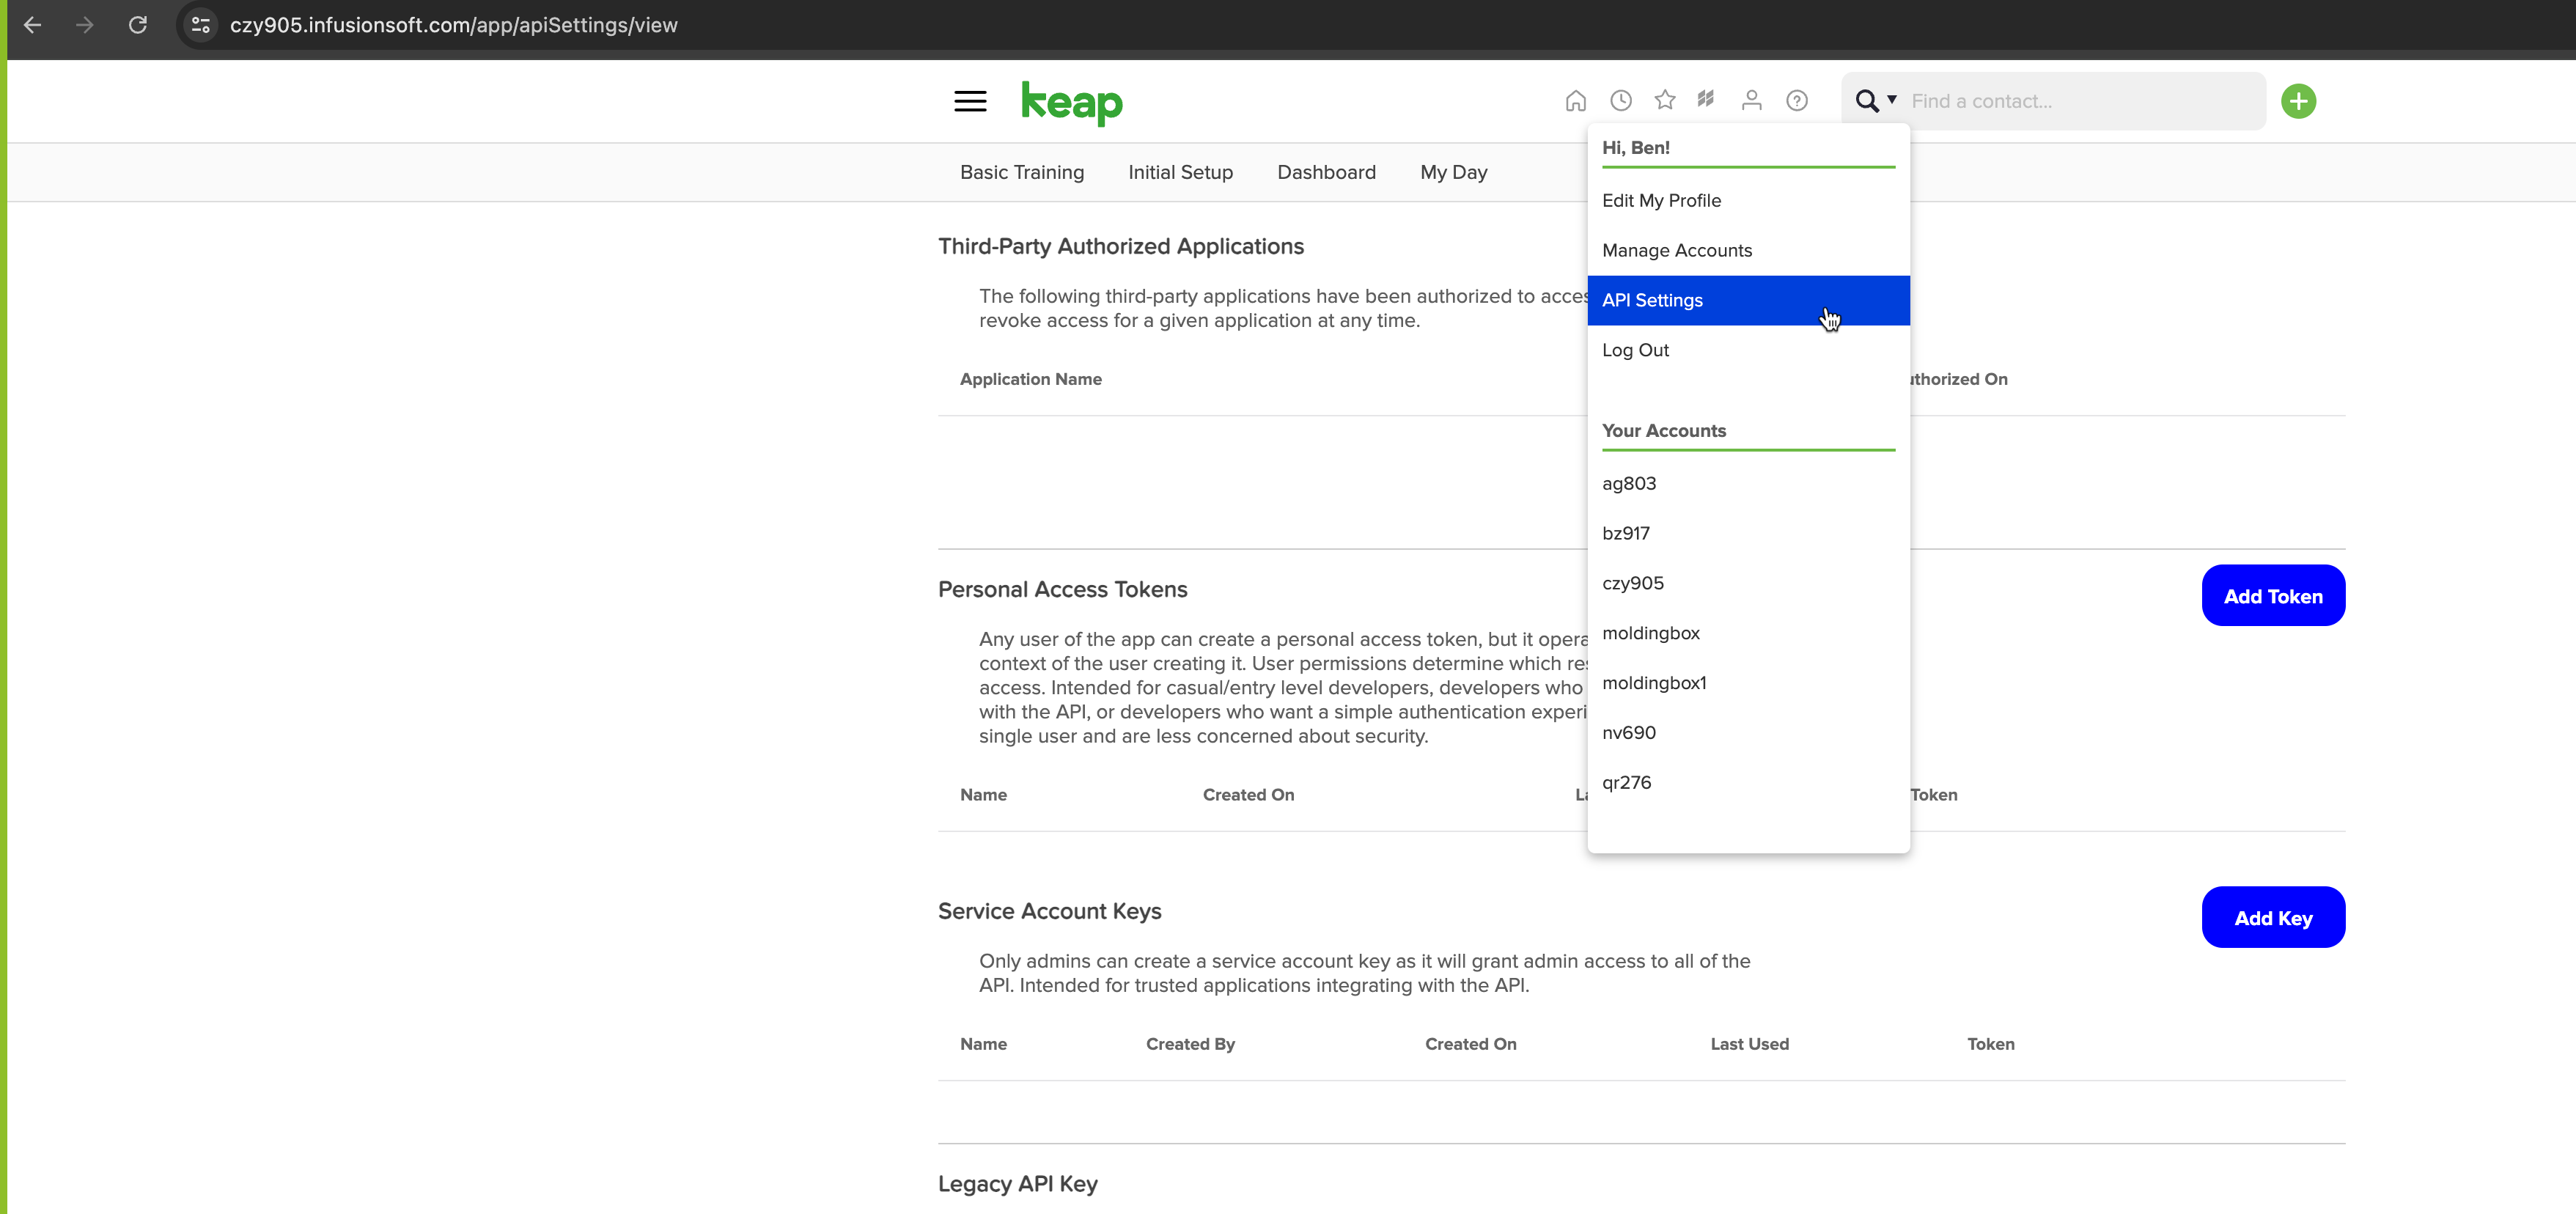This screenshot has width=2576, height=1214.
Task: Choose Edit My Profile
Action: 1661,201
